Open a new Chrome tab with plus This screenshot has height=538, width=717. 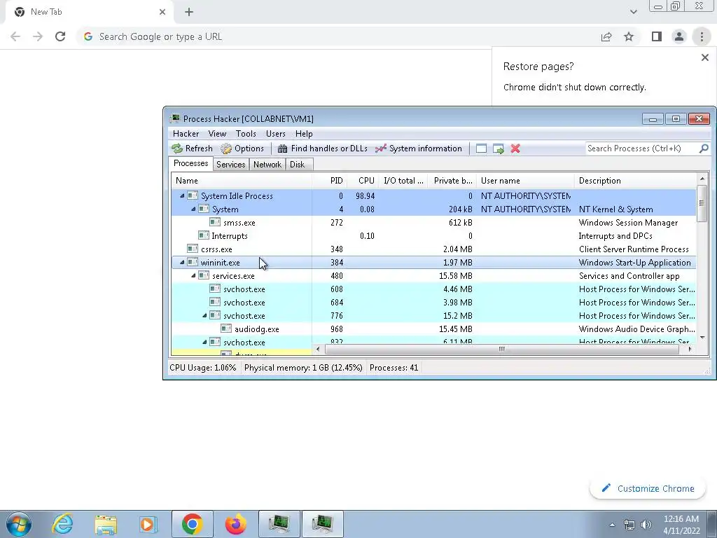tap(189, 13)
